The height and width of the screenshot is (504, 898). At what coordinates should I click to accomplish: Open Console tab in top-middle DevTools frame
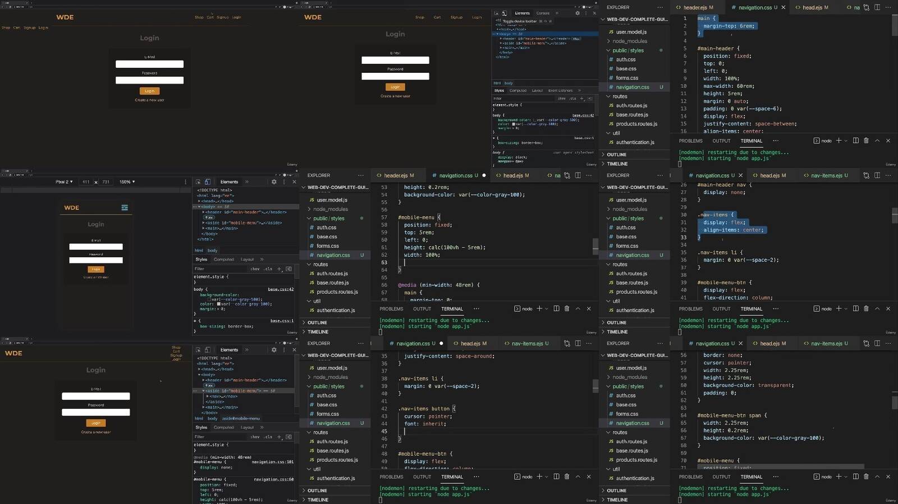[543, 13]
